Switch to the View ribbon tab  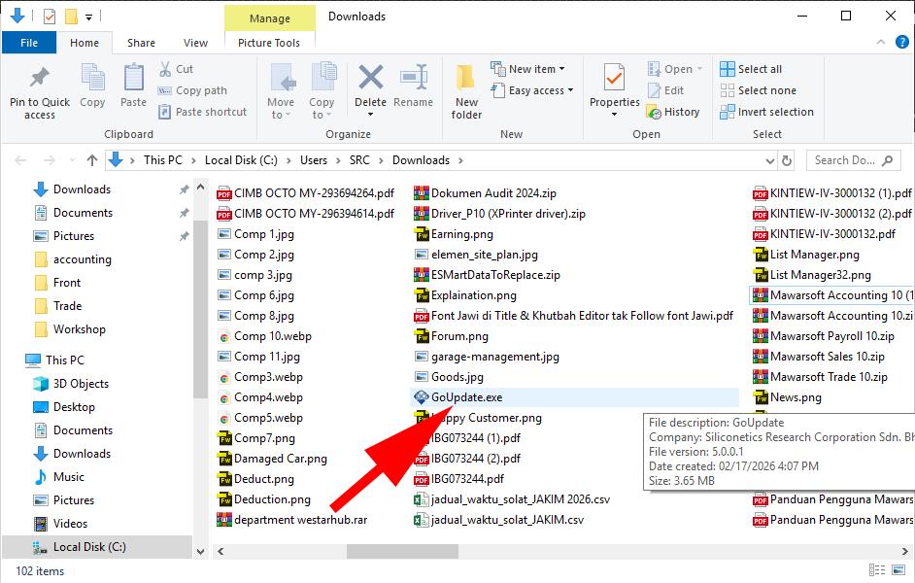(x=195, y=43)
